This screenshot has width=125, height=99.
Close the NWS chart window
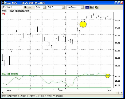pos(122,3)
